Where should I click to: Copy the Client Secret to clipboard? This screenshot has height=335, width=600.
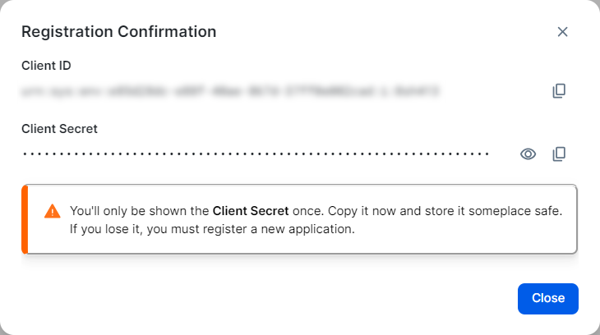point(559,154)
